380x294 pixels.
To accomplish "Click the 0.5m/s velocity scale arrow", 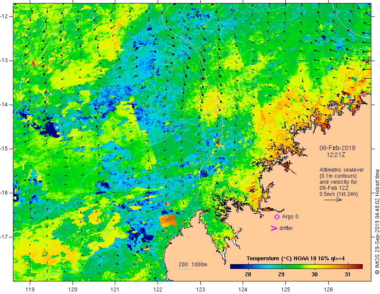I will click(333, 200).
